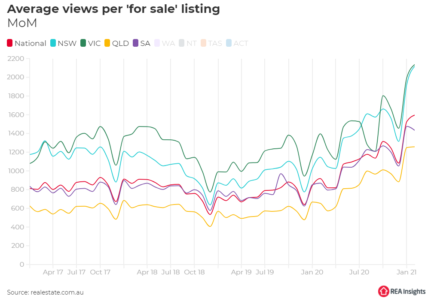This screenshot has height=304, width=431.
Task: Click the teal NSW legend swatch
Action: tap(54, 43)
